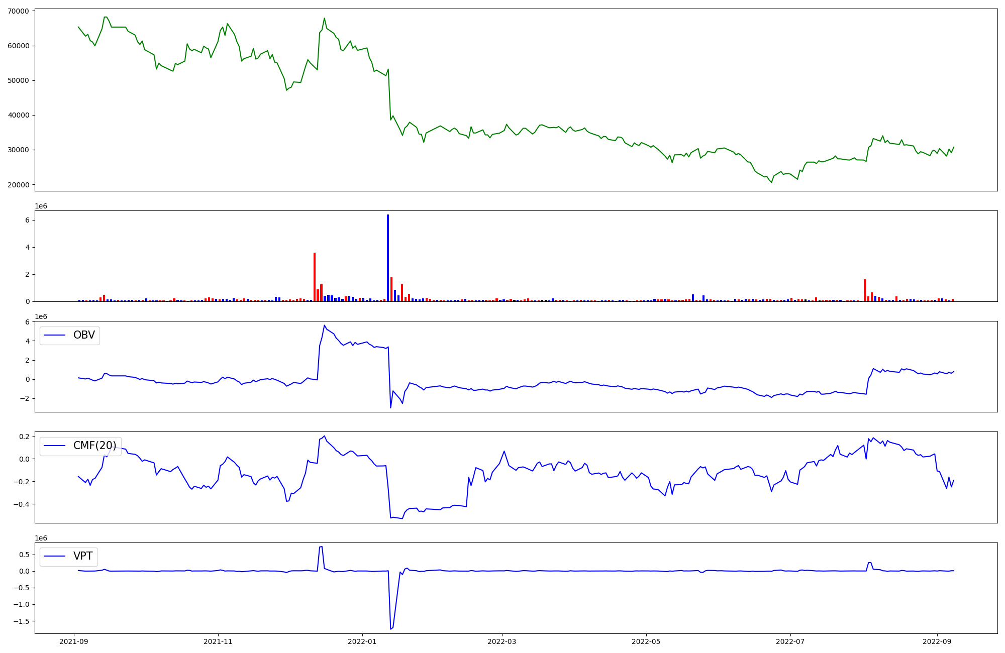This screenshot has height=653, width=1005.
Task: Select the 2021-09 x-axis date label
Action: (74, 641)
